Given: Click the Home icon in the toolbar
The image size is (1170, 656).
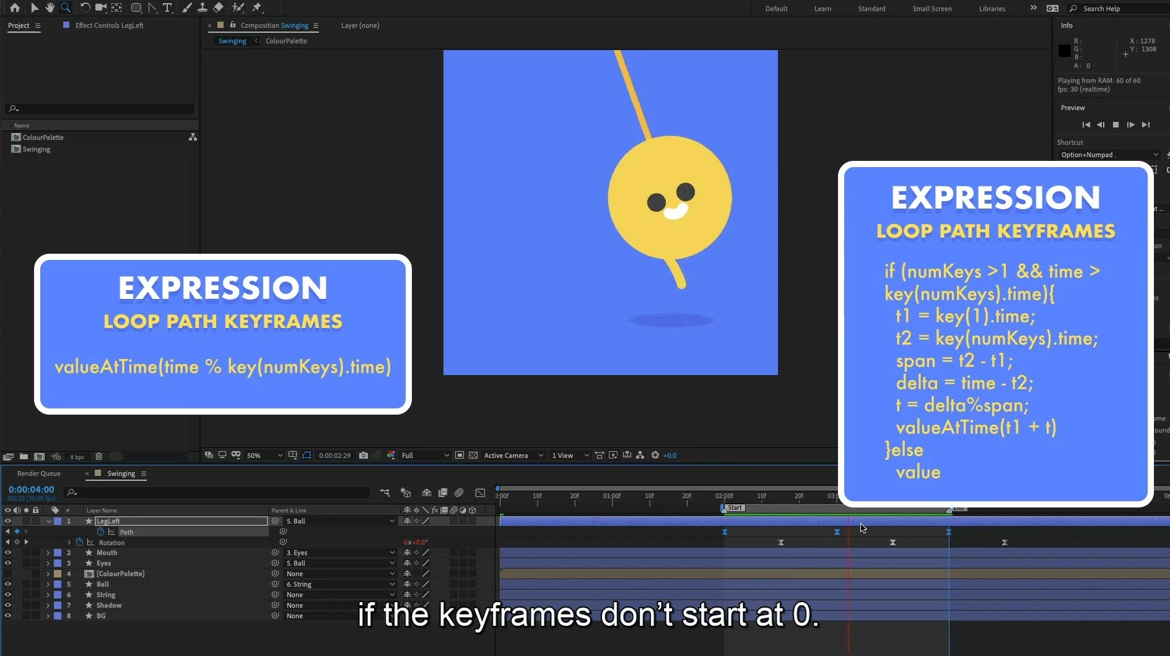Looking at the screenshot, I should (15, 8).
